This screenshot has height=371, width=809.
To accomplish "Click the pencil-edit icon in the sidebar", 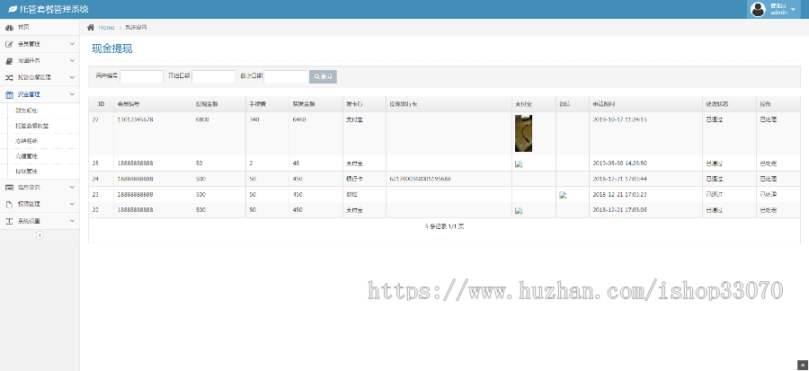I will coord(9,44).
